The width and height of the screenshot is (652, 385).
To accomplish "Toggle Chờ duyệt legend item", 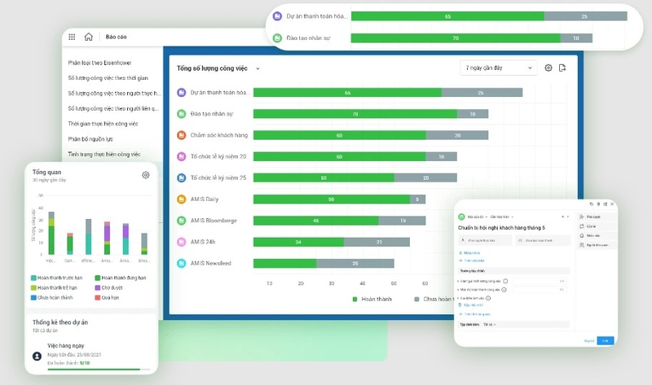I will 108,288.
